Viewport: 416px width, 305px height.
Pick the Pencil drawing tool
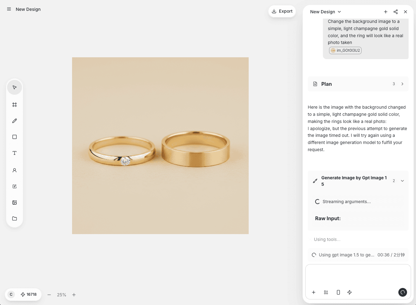click(x=15, y=121)
